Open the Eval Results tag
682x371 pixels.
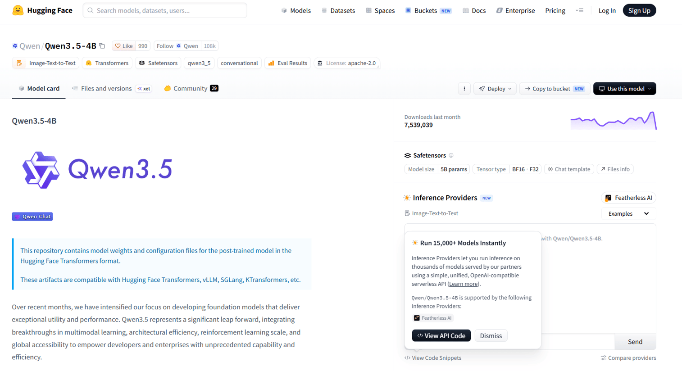pyautogui.click(x=288, y=63)
